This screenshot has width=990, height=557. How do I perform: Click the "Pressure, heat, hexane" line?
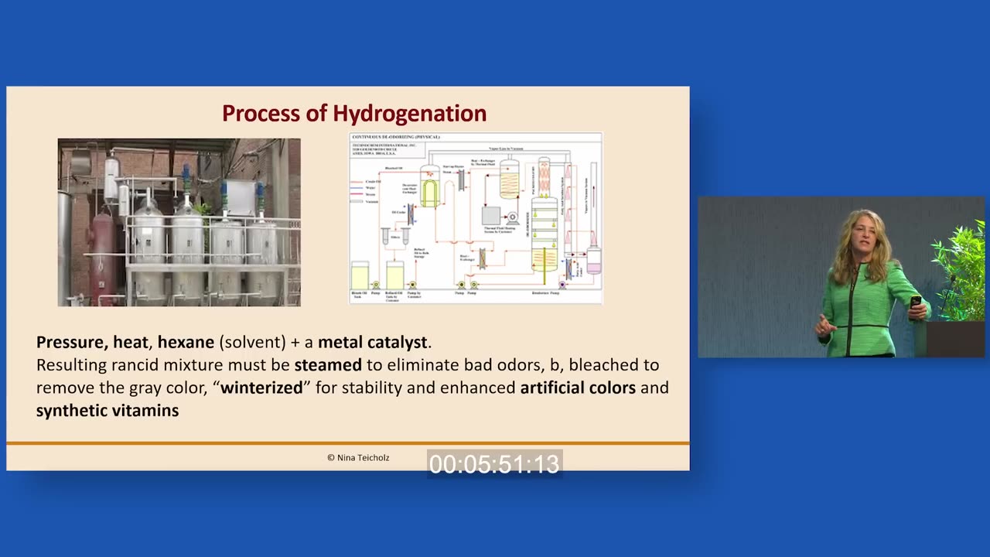point(234,342)
